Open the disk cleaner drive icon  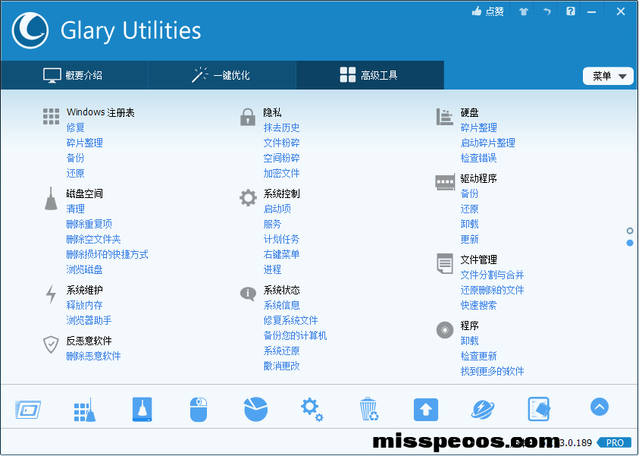pyautogui.click(x=143, y=409)
